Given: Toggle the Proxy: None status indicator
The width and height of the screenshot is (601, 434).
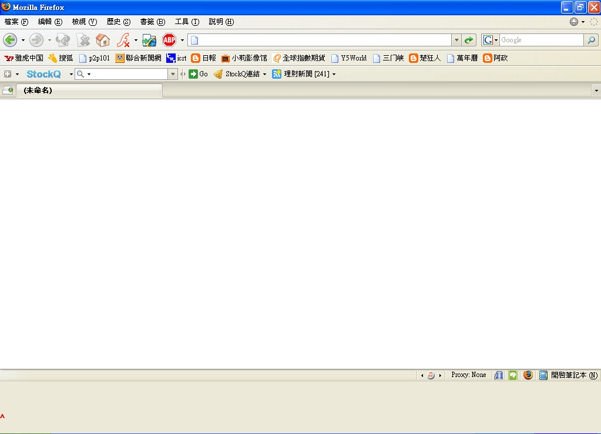Looking at the screenshot, I should click(x=468, y=375).
